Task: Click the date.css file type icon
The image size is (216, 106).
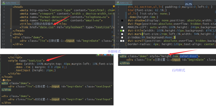Action: (x=118, y=3)
